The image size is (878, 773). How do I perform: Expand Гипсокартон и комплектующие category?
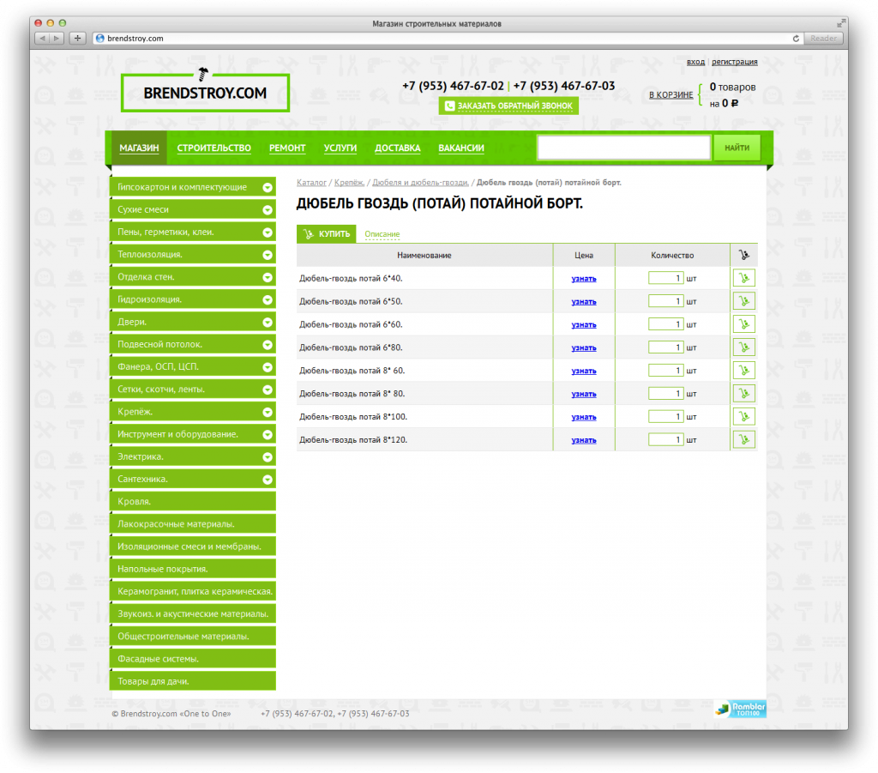(268, 187)
